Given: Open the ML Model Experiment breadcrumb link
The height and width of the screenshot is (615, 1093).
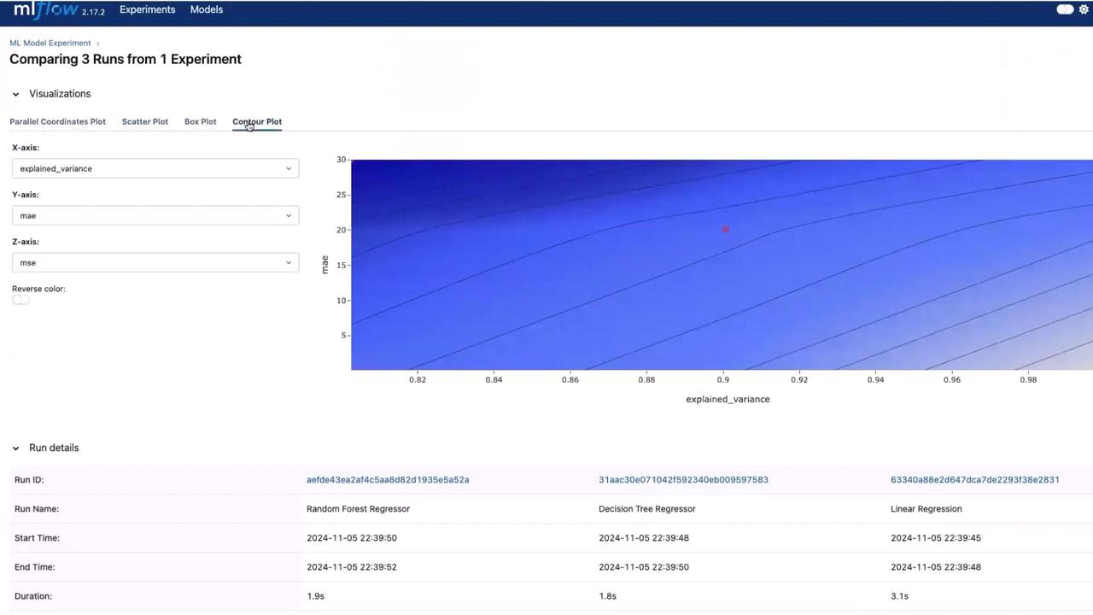Looking at the screenshot, I should [x=50, y=43].
